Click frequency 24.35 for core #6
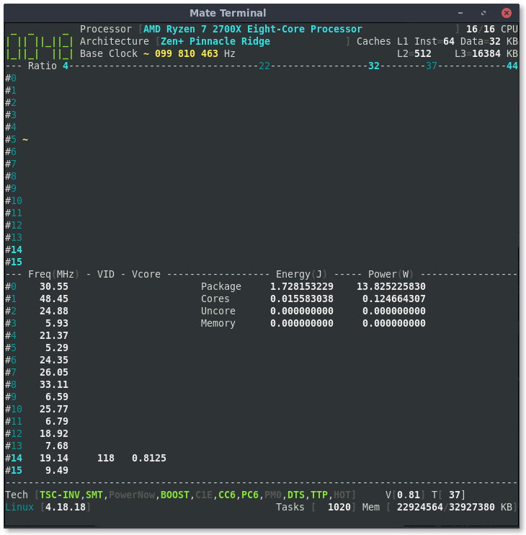This screenshot has width=526, height=535. (x=54, y=361)
